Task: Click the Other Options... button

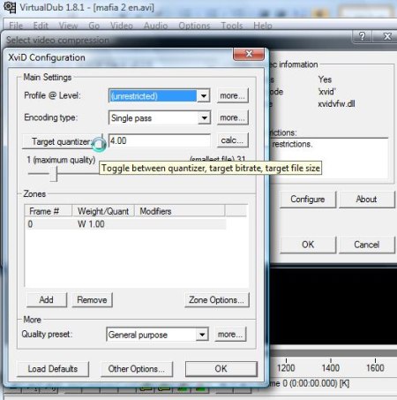Action: pyautogui.click(x=137, y=369)
